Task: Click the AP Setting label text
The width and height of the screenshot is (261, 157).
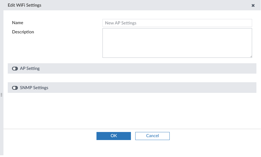Action: tap(30, 69)
